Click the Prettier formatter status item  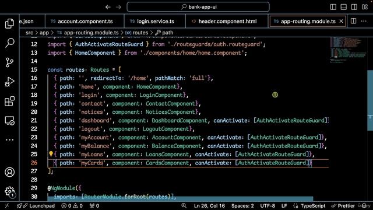click(x=343, y=206)
